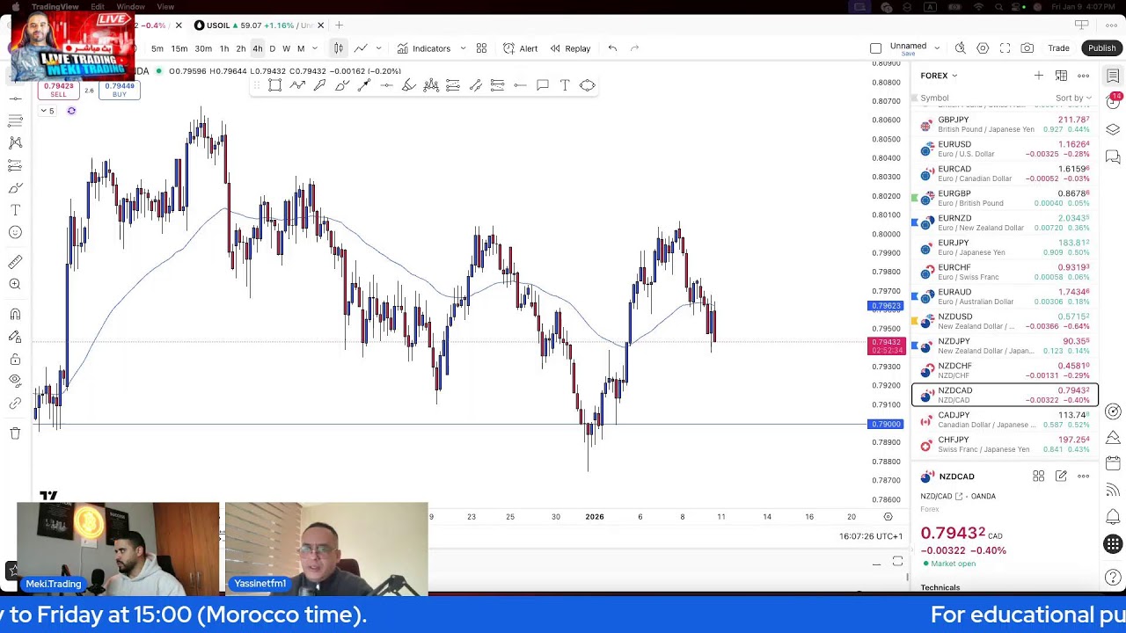Open the Edit menu in macOS menu bar
Viewport: 1126px width, 633px height.
[x=98, y=6]
